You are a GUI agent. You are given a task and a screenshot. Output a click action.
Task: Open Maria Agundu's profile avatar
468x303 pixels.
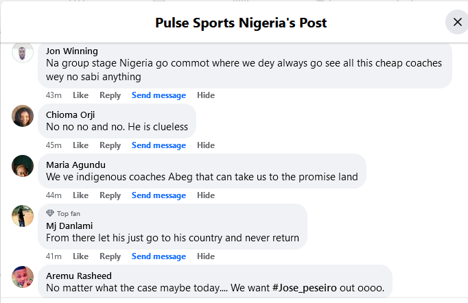coord(23,165)
